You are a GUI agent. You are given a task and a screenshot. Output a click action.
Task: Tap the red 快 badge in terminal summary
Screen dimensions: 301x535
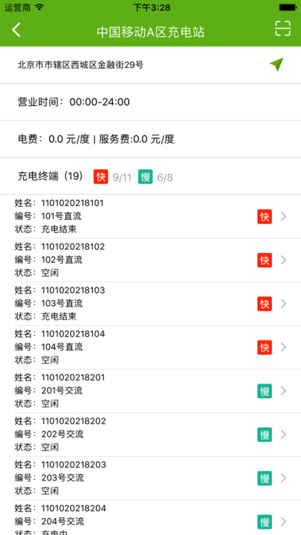pos(101,177)
